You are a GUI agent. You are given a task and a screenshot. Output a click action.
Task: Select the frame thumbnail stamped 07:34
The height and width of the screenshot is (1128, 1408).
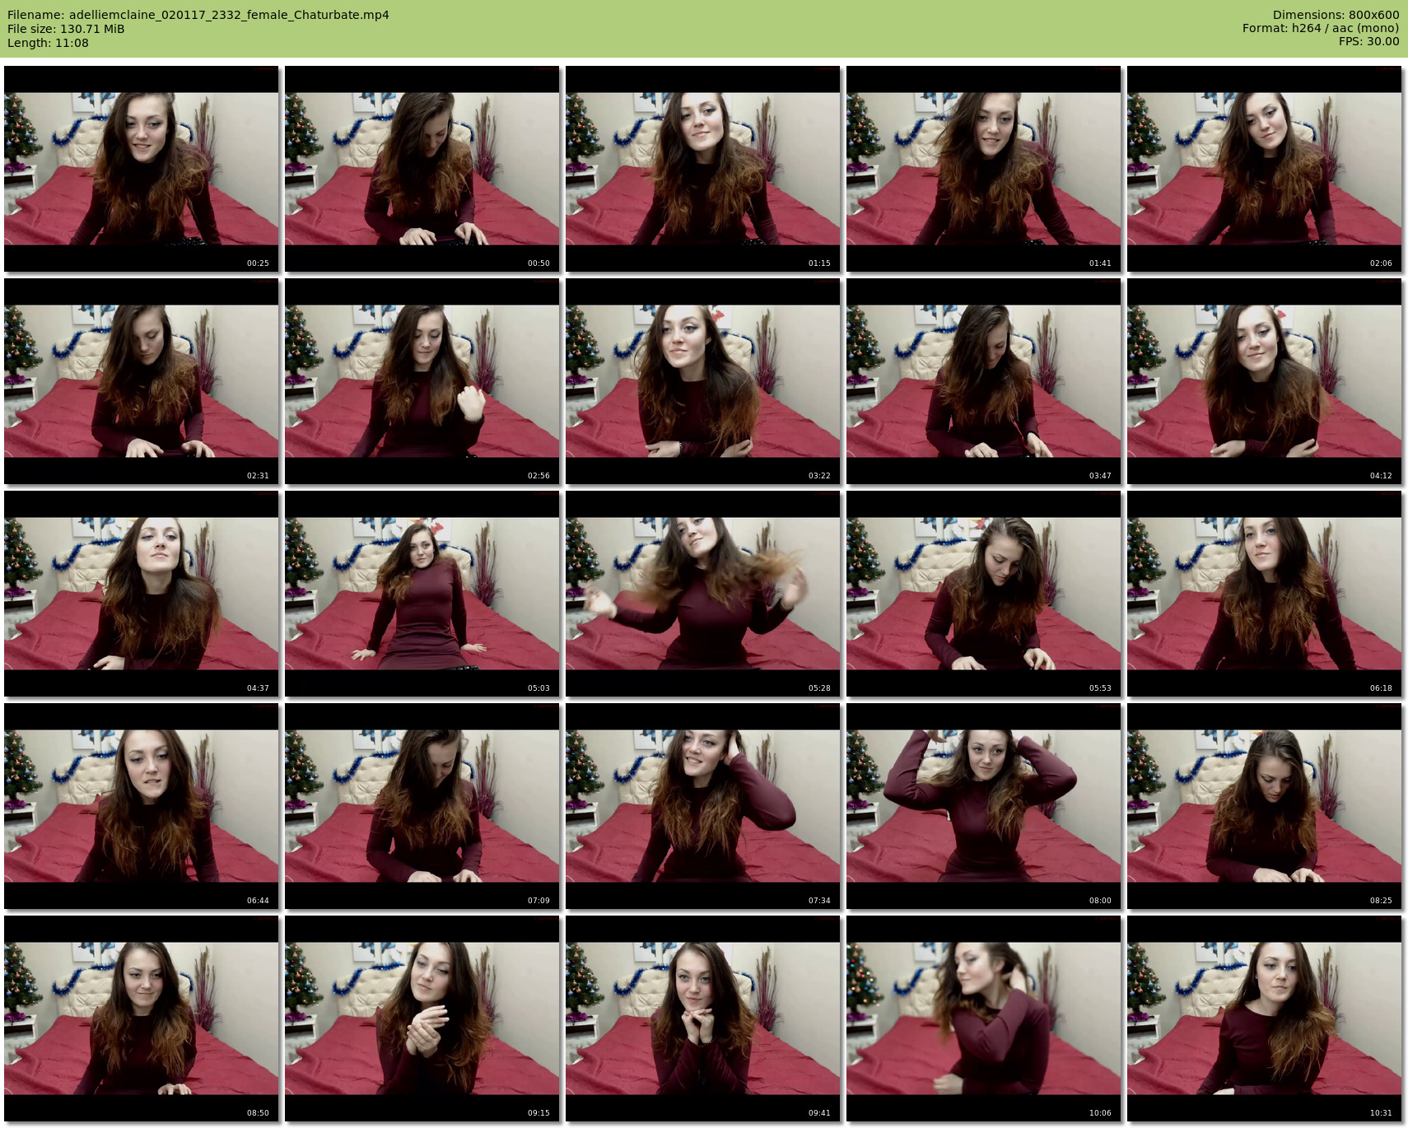(703, 806)
